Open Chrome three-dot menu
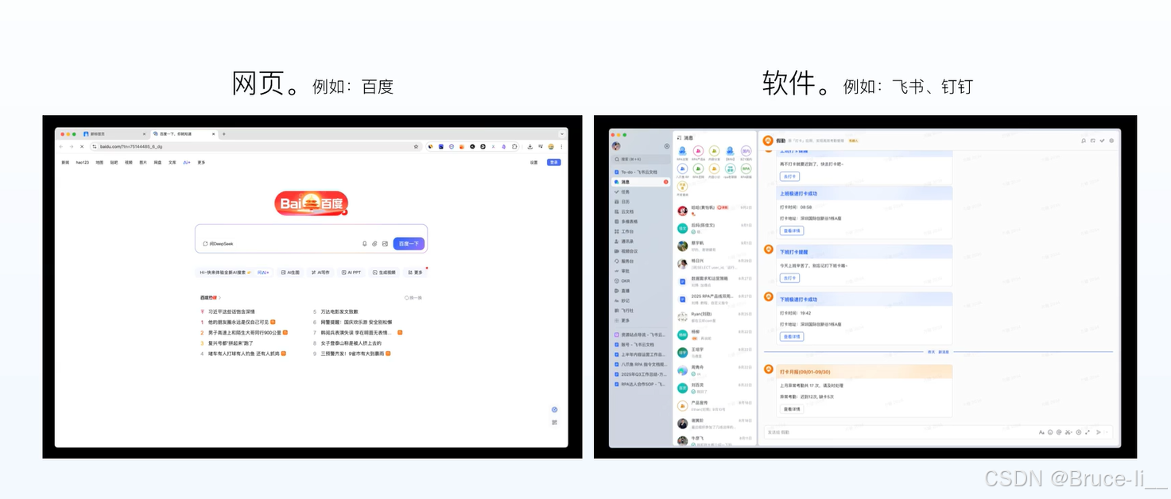Viewport: 1171px width, 499px height. click(561, 147)
